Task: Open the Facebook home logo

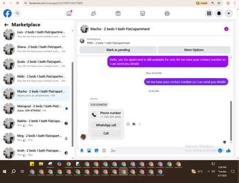Action: pyautogui.click(x=7, y=13)
